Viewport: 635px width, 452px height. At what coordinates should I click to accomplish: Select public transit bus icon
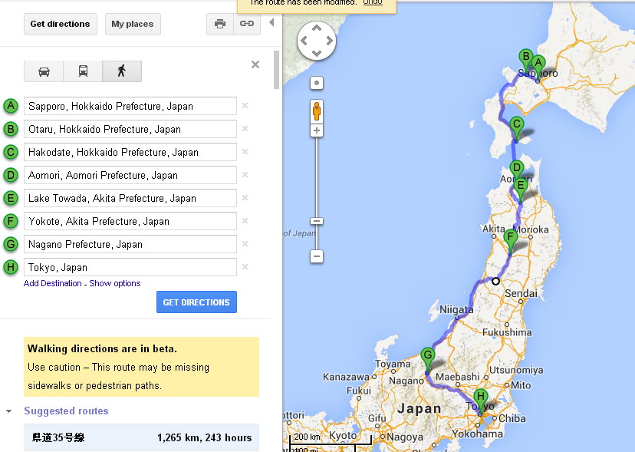click(83, 71)
